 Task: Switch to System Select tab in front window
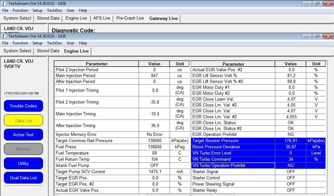tap(17, 51)
